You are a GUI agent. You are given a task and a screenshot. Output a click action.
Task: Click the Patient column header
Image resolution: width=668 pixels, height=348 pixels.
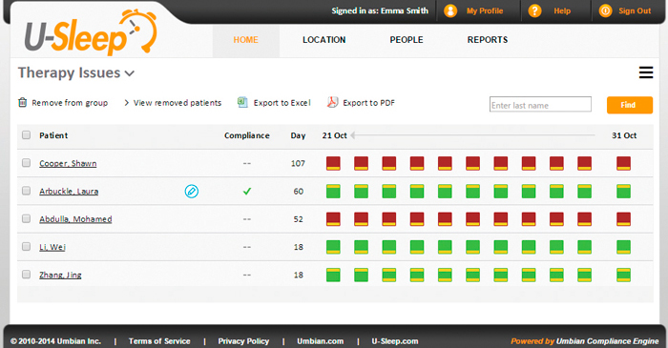(x=53, y=135)
